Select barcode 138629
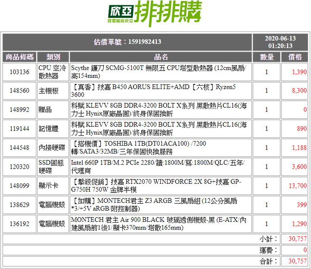311x269 pixels. pos(19,205)
